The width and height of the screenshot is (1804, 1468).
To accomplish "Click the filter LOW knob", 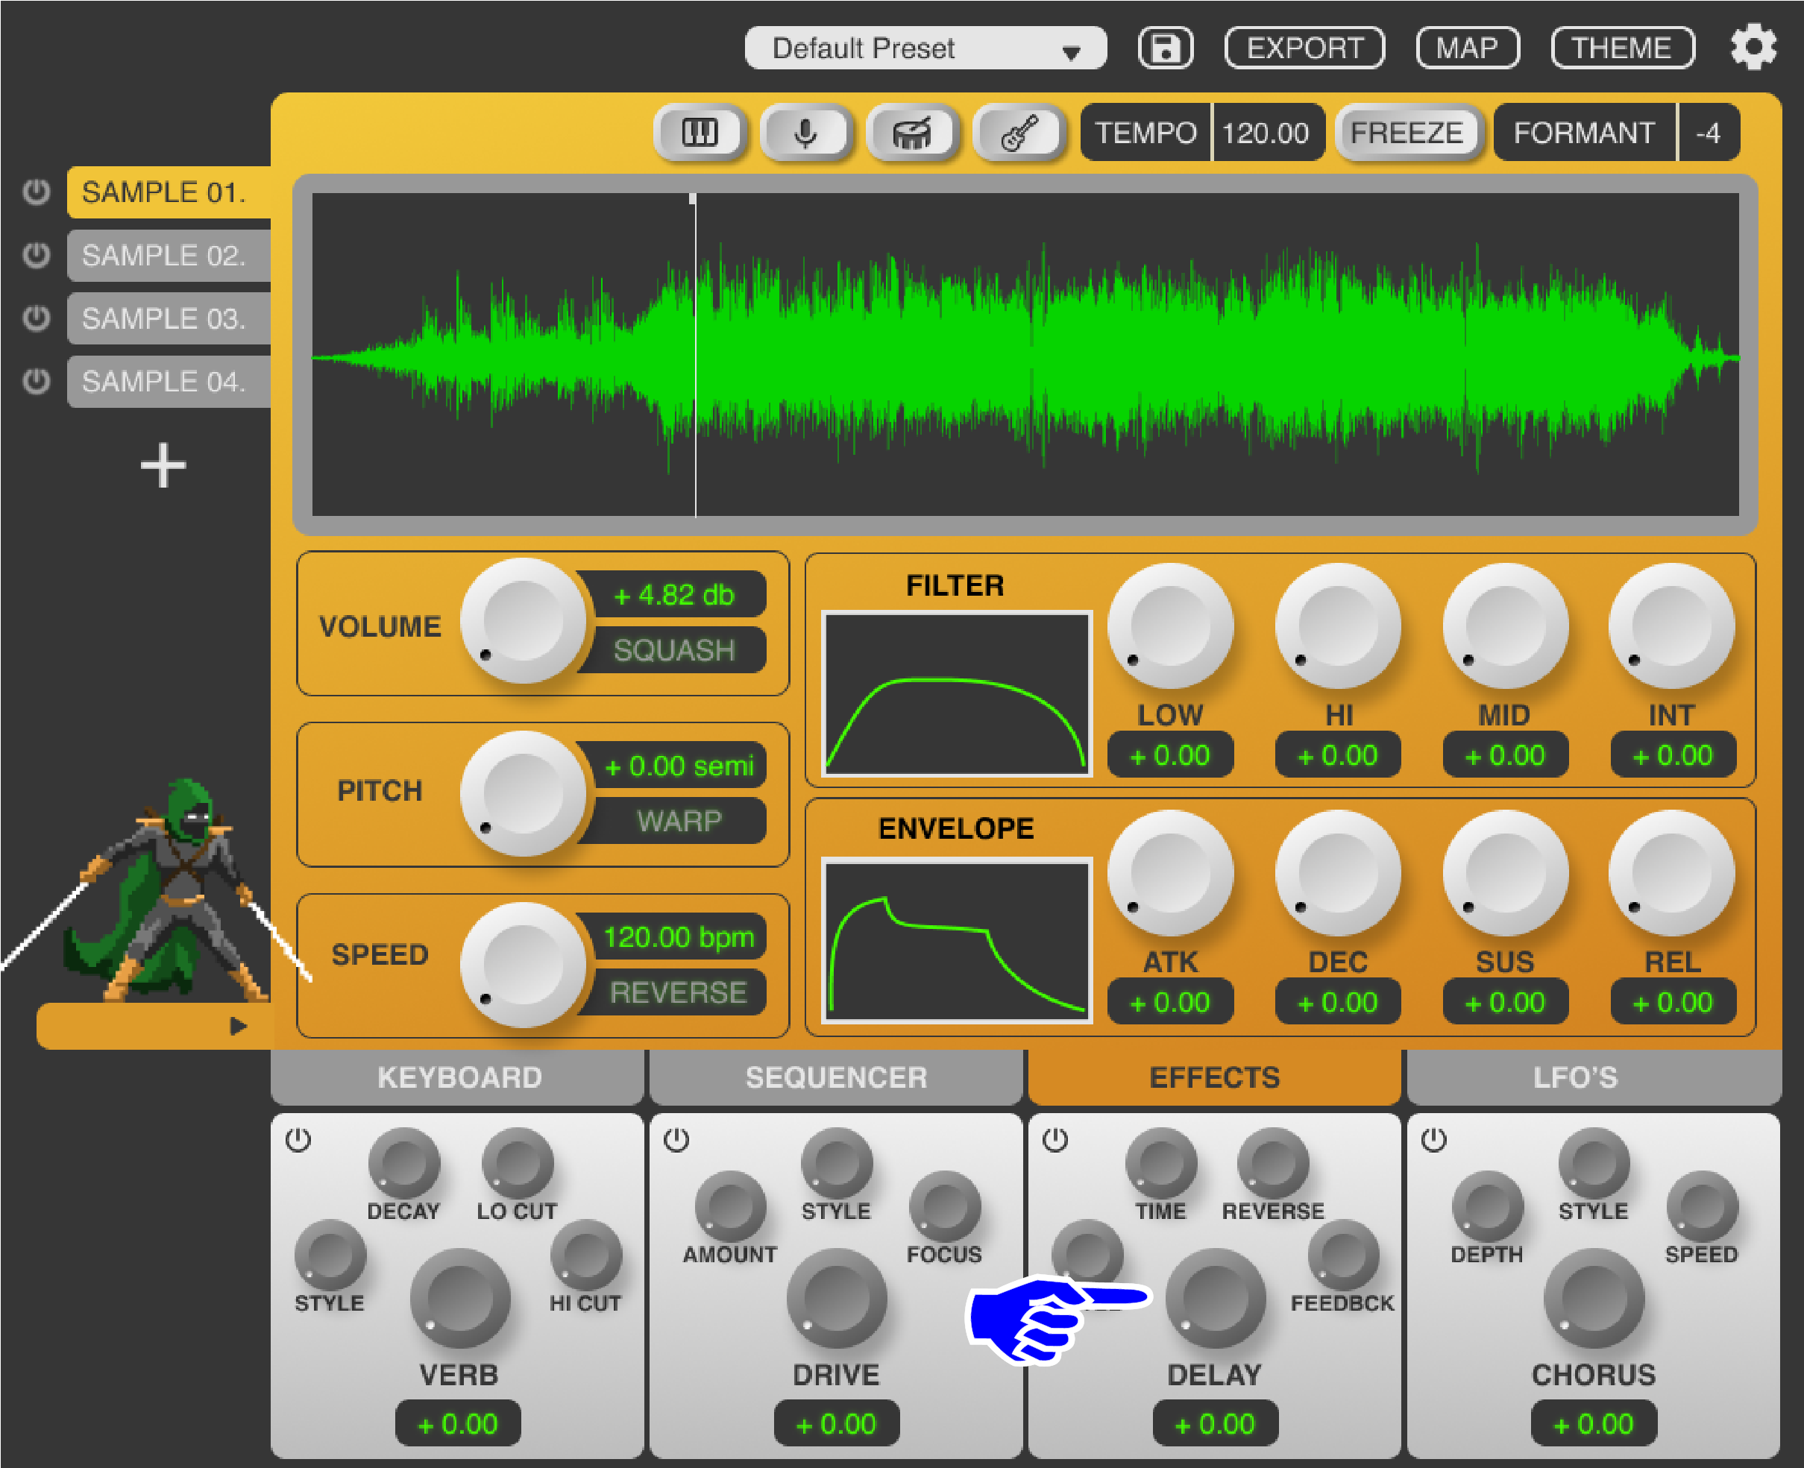I will point(1171,626).
